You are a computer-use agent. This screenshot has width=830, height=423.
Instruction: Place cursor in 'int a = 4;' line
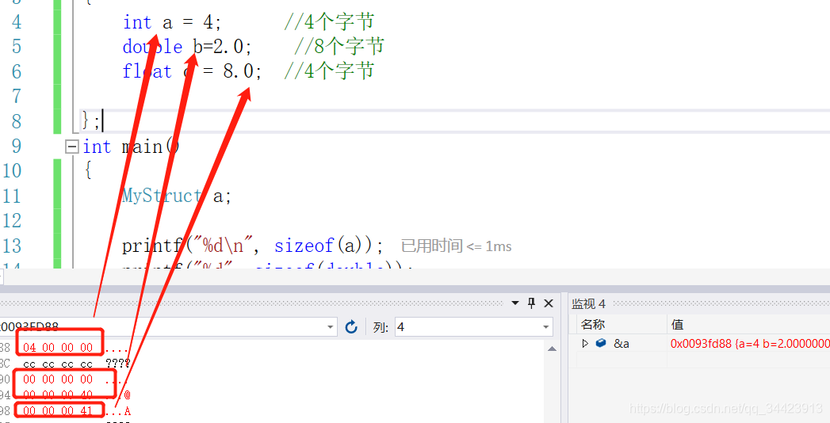171,22
